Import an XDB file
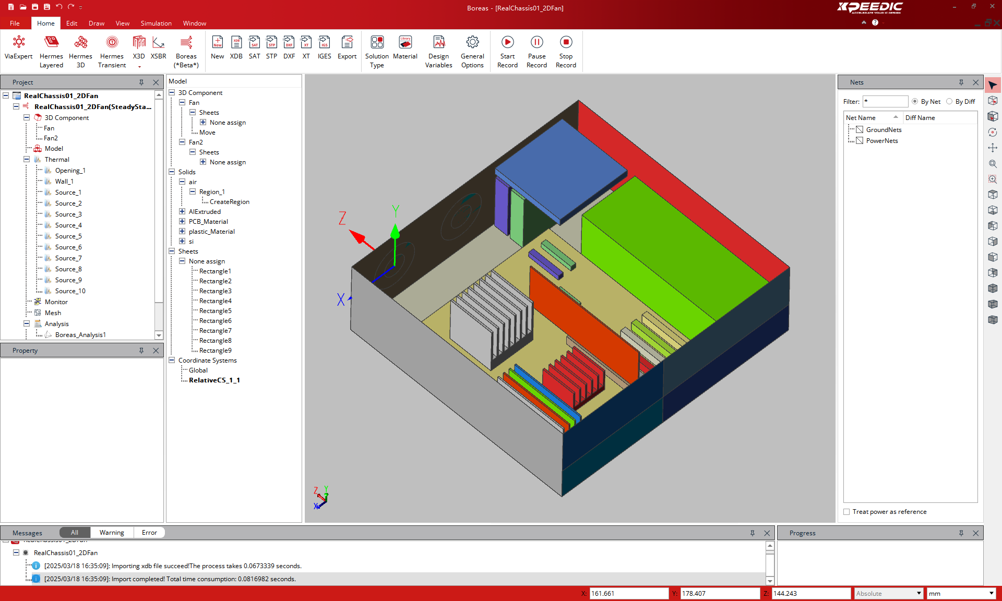Viewport: 1002px width, 601px height. tap(236, 48)
